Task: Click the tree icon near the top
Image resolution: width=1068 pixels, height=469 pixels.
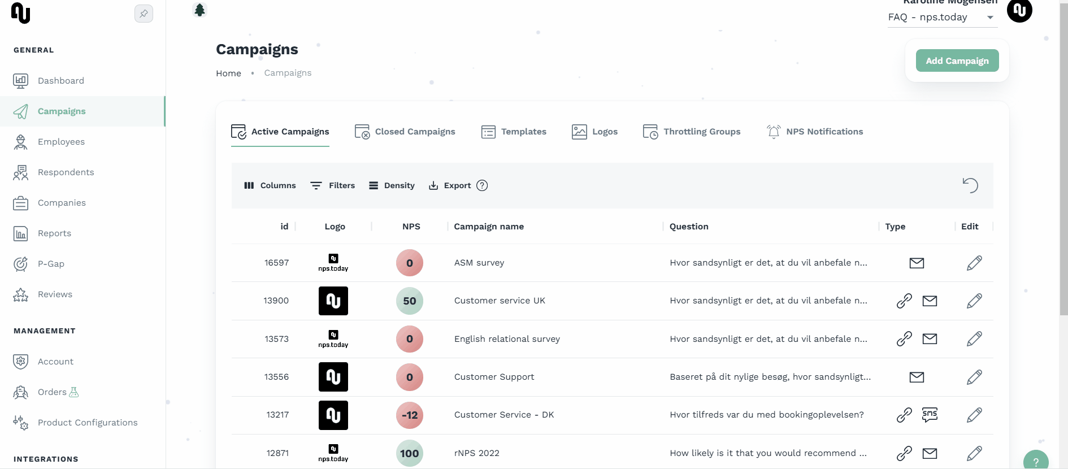Action: [x=199, y=10]
